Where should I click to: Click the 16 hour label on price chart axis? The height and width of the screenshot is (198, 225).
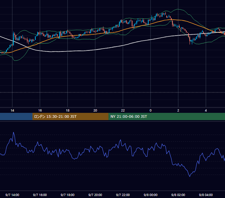(x=40, y=111)
